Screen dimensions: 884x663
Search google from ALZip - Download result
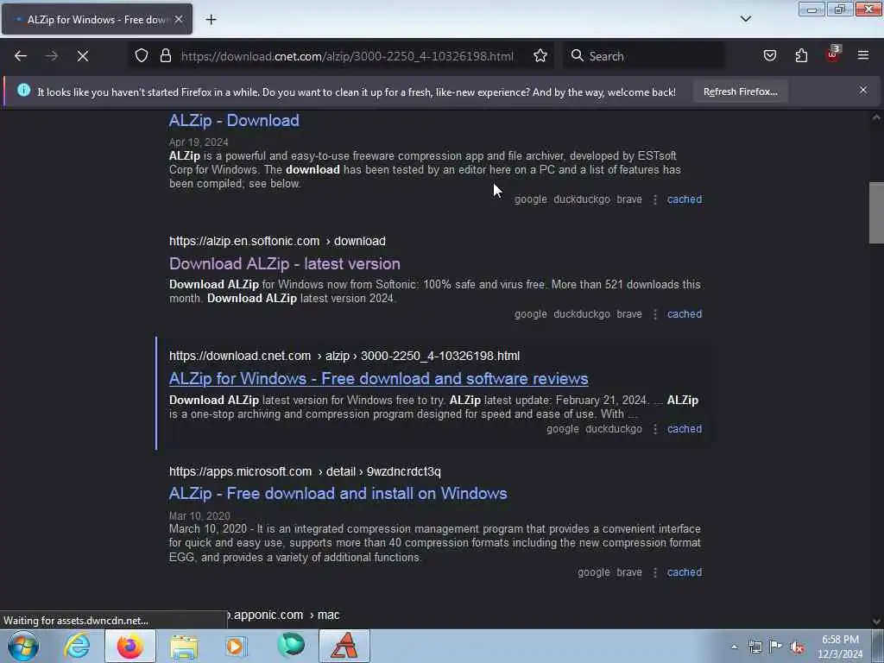[x=531, y=199]
